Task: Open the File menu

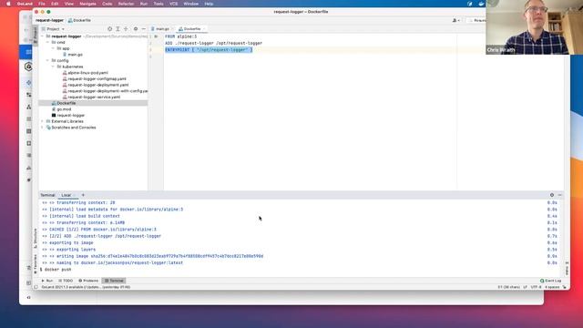Action: [42, 4]
